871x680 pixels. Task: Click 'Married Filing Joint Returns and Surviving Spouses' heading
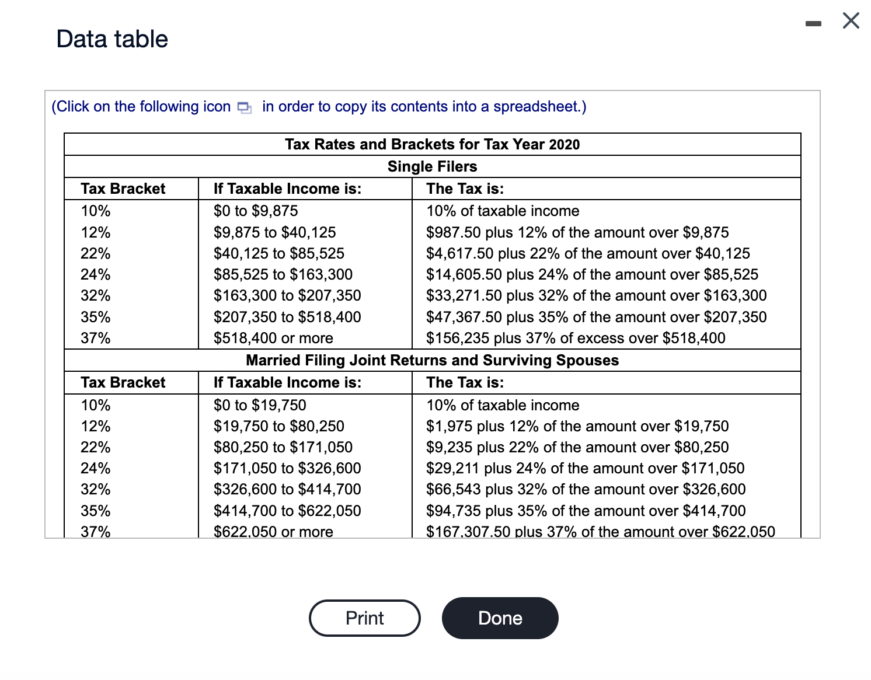coord(433,360)
